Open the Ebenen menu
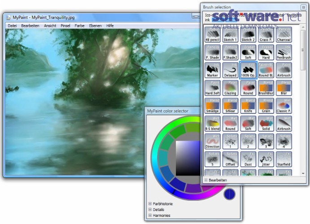310x224 pixels. coord(95,26)
